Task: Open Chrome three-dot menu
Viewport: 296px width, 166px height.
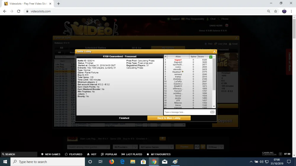Action: [291, 11]
